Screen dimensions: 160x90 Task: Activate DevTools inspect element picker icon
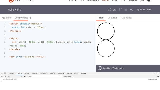(x=2, y=73)
